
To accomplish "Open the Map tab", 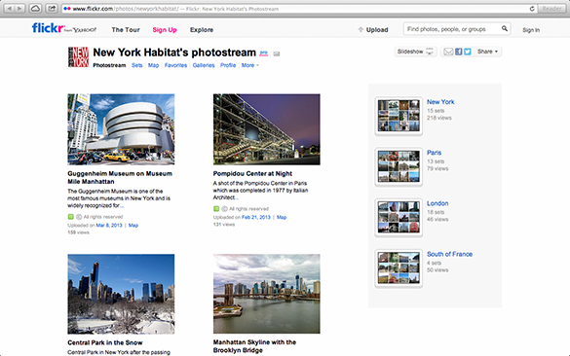I will (x=153, y=65).
